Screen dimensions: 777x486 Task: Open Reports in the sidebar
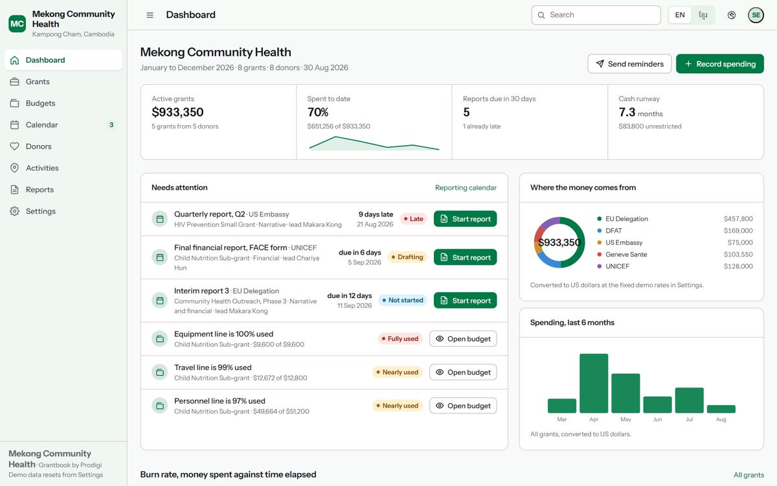point(63,190)
